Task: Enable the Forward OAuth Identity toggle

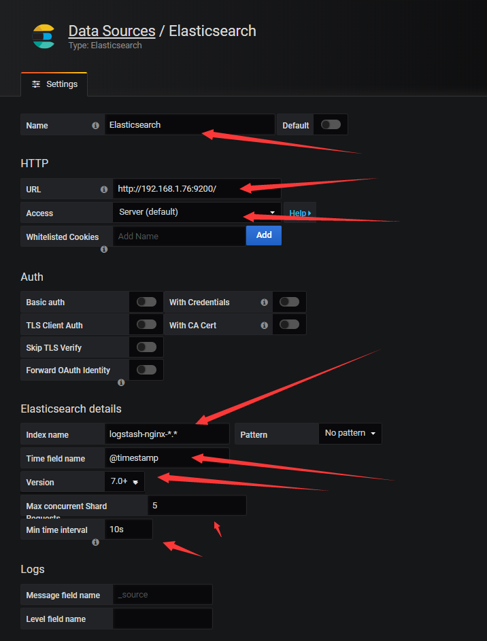Action: pos(146,370)
